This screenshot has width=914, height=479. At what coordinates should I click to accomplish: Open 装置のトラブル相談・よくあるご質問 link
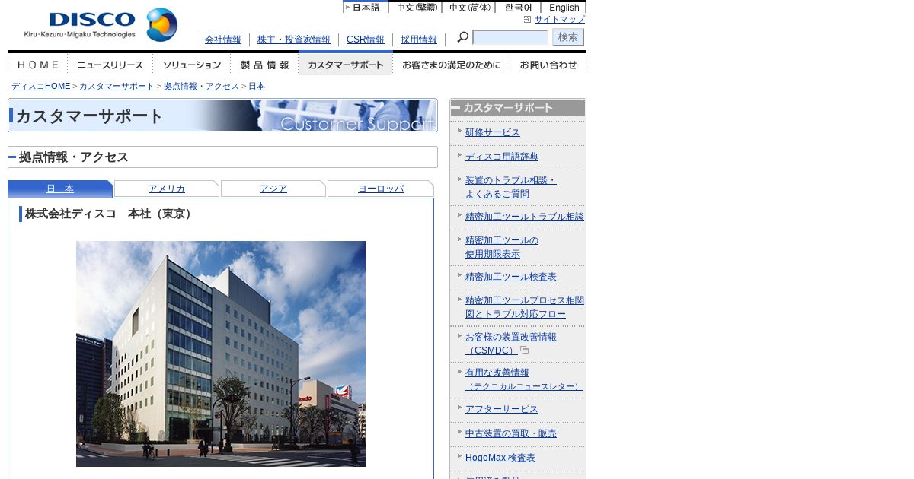tap(511, 187)
